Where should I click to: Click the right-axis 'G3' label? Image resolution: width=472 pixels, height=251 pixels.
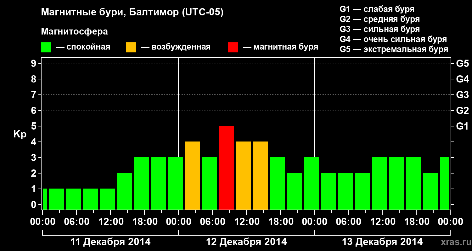point(462,95)
